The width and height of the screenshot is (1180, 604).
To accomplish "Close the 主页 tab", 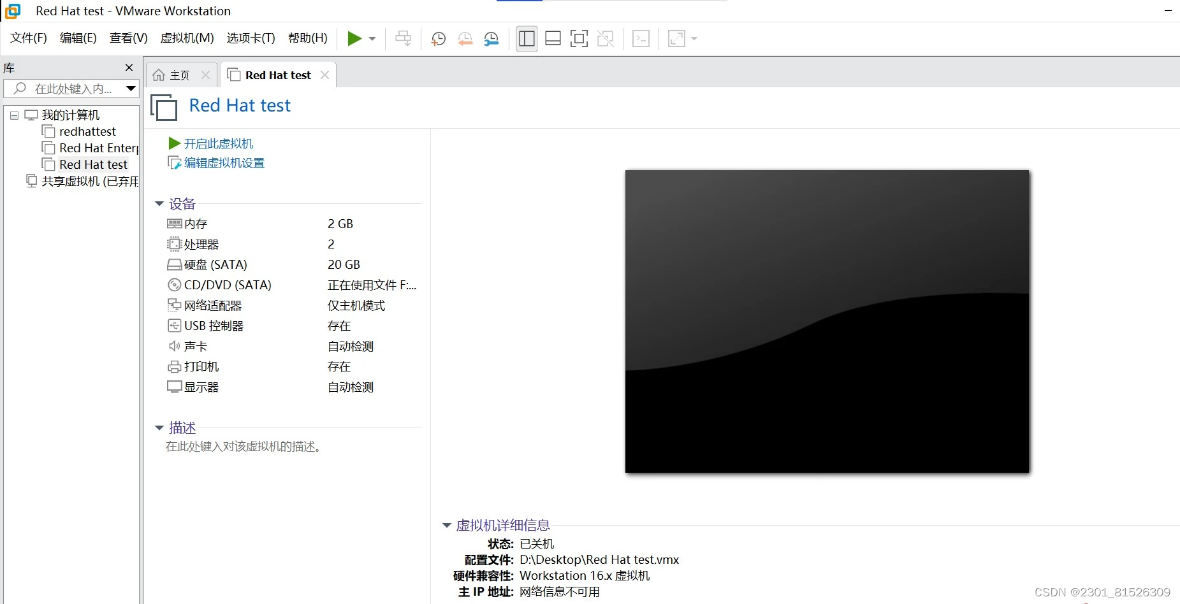I will click(x=205, y=75).
